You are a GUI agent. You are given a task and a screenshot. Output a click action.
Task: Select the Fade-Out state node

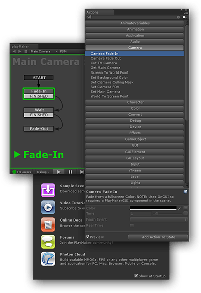tap(39, 129)
